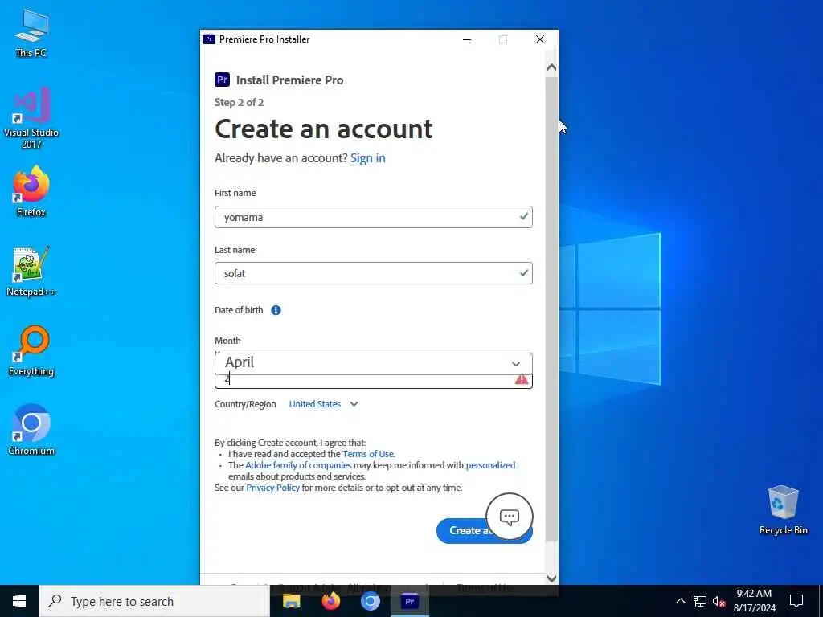Open Firefox from the taskbar
This screenshot has height=617, width=823.
pos(330,601)
